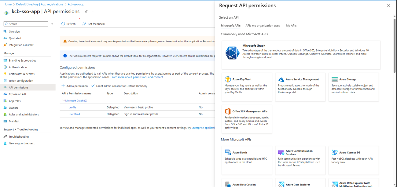Viewport: 397px width, 187px height.
Task: Choose the Office 365 Management APIs icon
Action: pyautogui.click(x=228, y=111)
